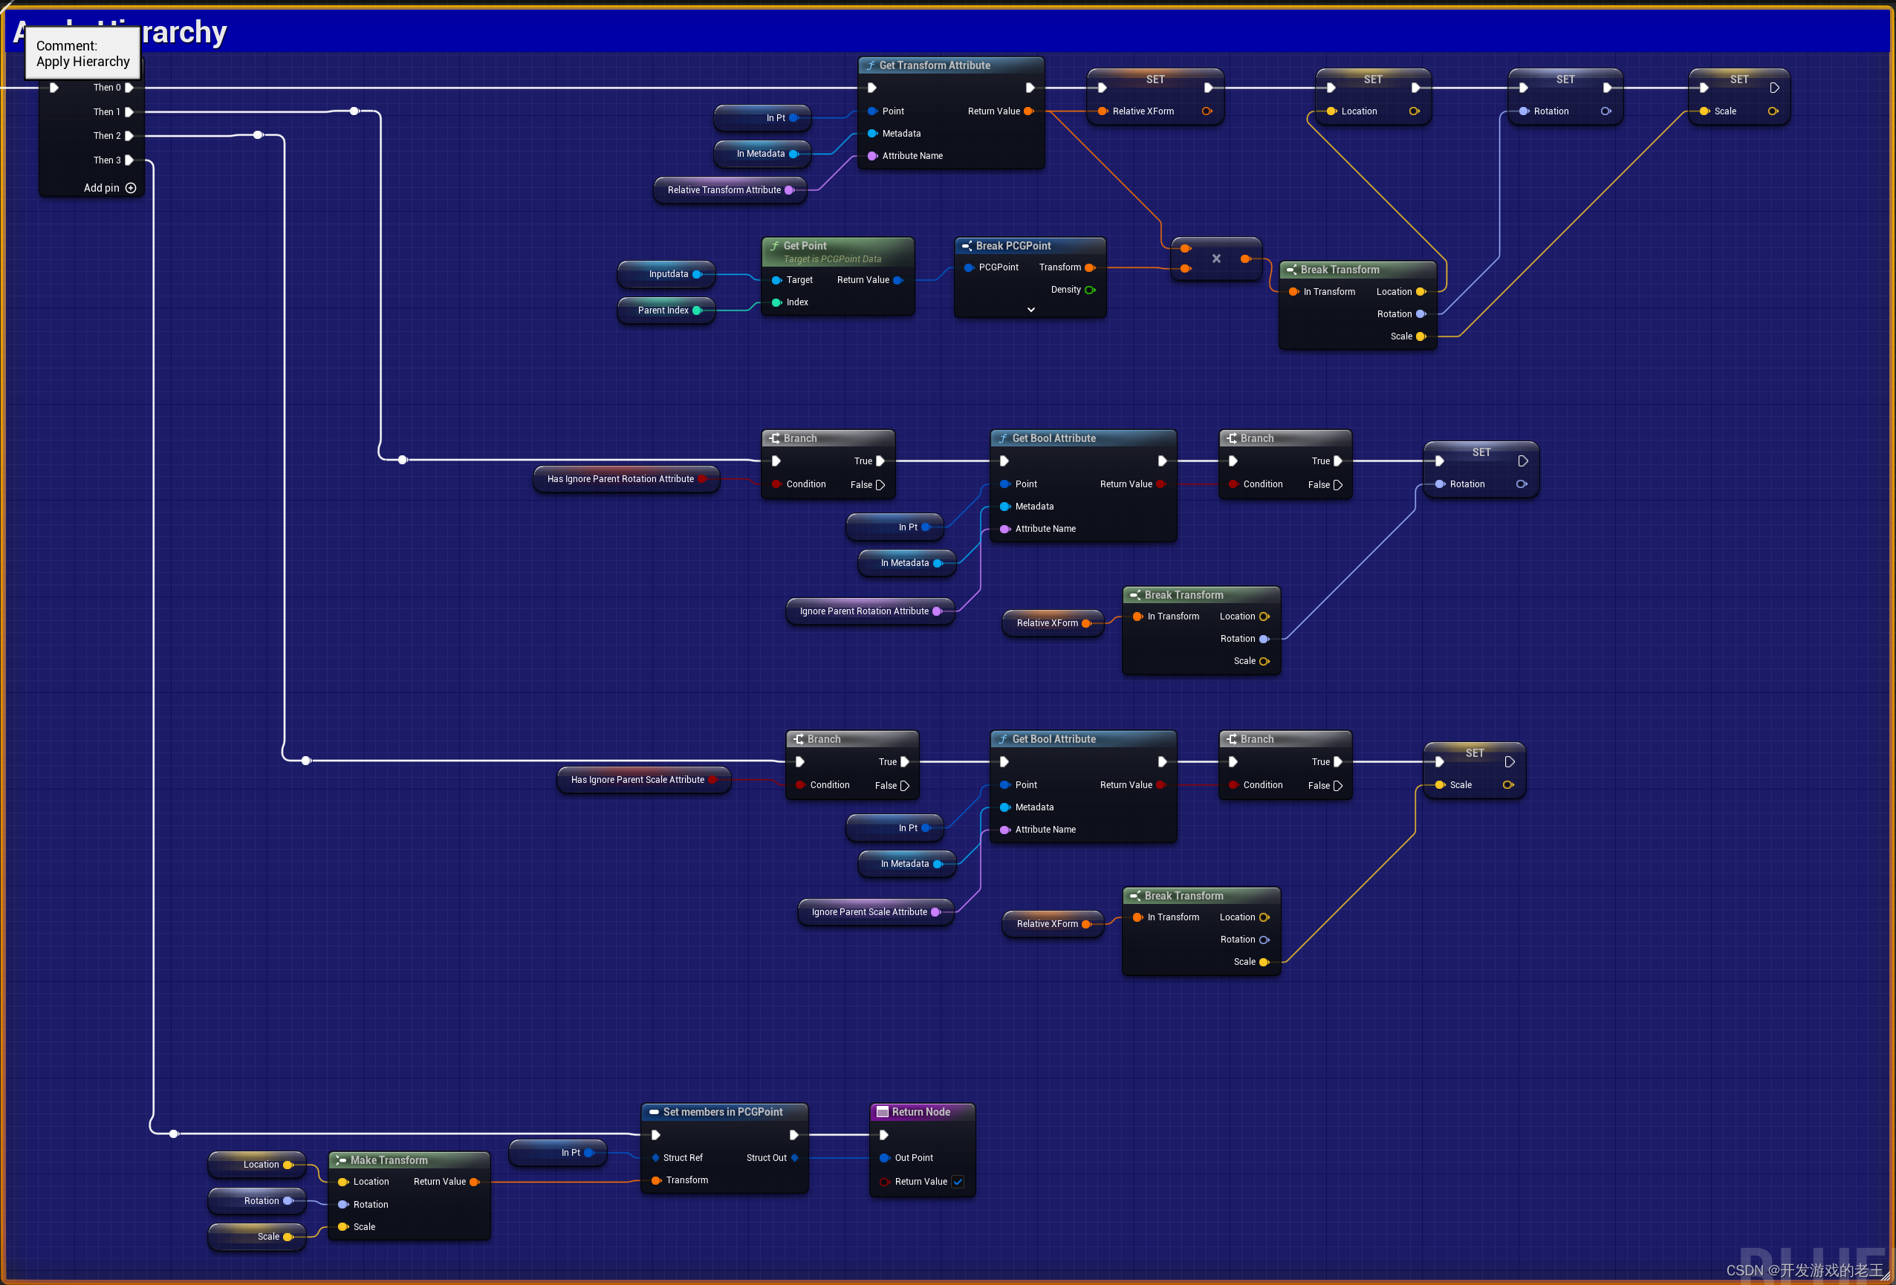This screenshot has width=1896, height=1285.
Task: Click the Then 1 execution pin
Action: coord(129,111)
